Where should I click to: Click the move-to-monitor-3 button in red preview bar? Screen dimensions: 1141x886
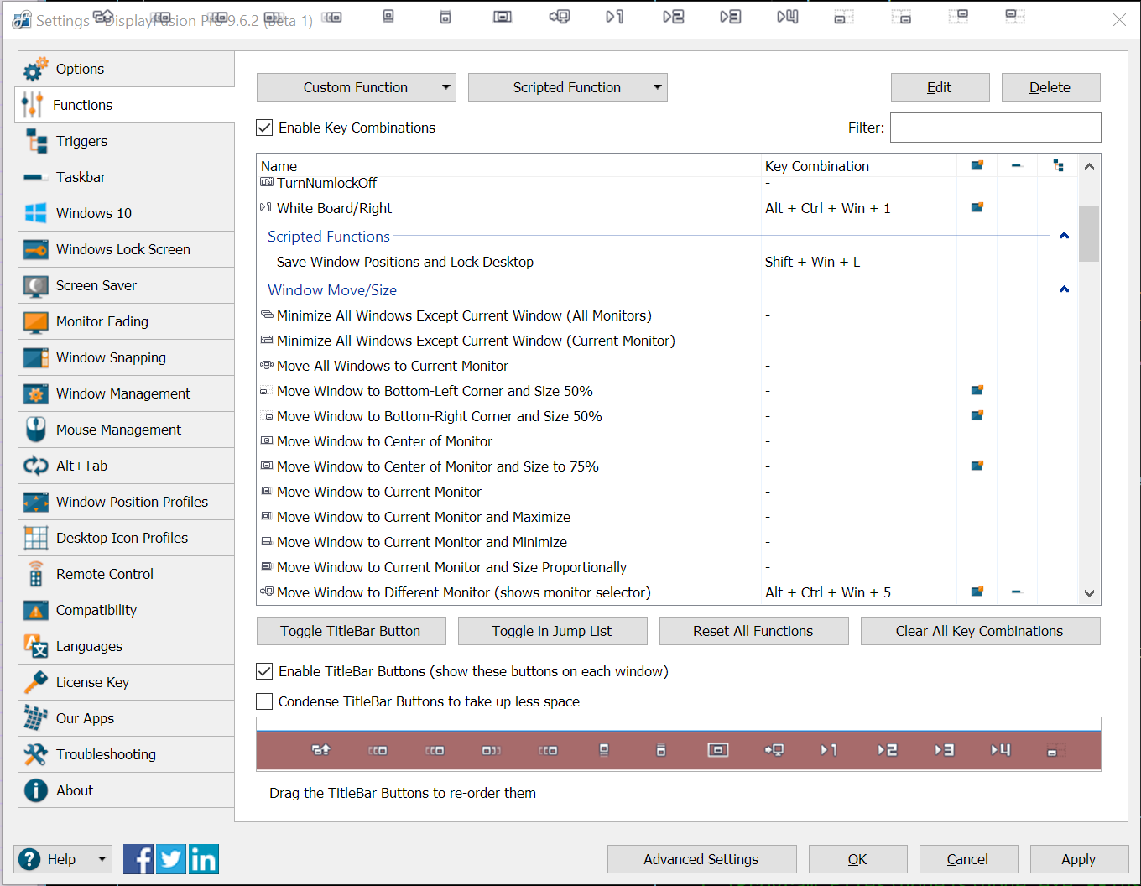(x=944, y=750)
